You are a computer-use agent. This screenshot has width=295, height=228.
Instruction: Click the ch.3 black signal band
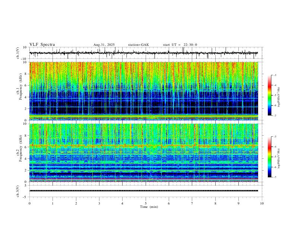(x=144, y=191)
